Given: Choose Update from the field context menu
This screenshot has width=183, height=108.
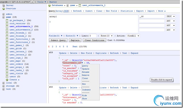Looking at the screenshot, I should pos(86,69).
